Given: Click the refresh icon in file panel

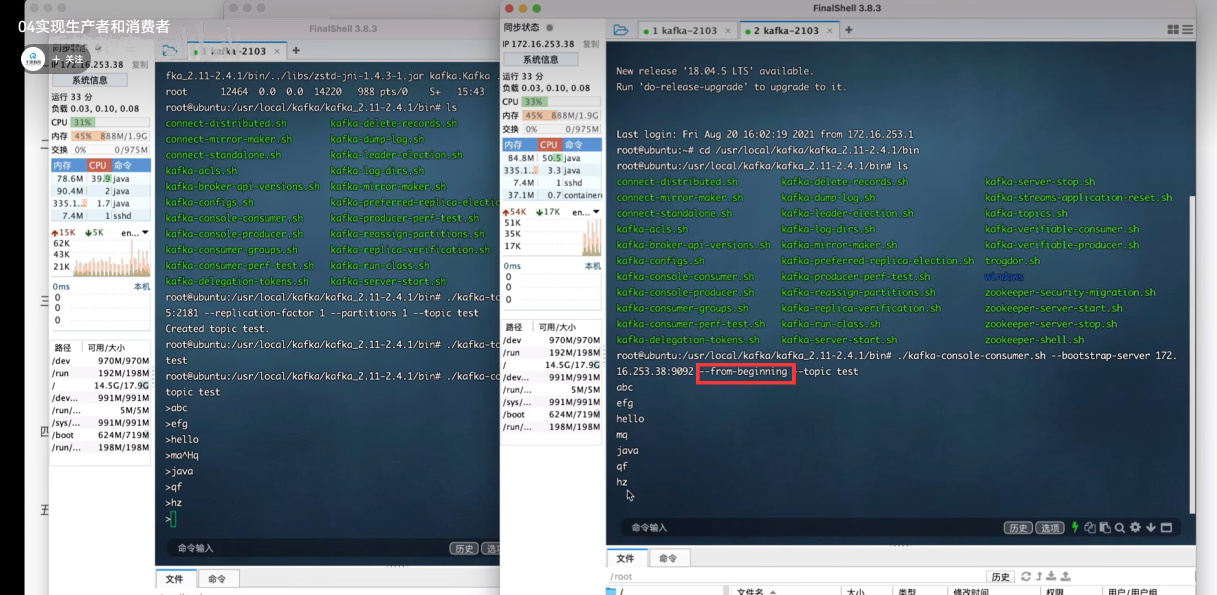Looking at the screenshot, I should coord(1025,576).
